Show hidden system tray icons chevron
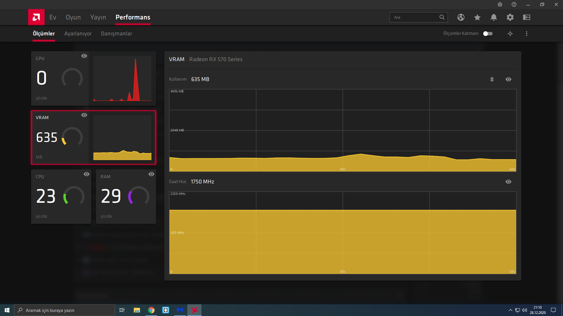563x316 pixels. pos(510,310)
